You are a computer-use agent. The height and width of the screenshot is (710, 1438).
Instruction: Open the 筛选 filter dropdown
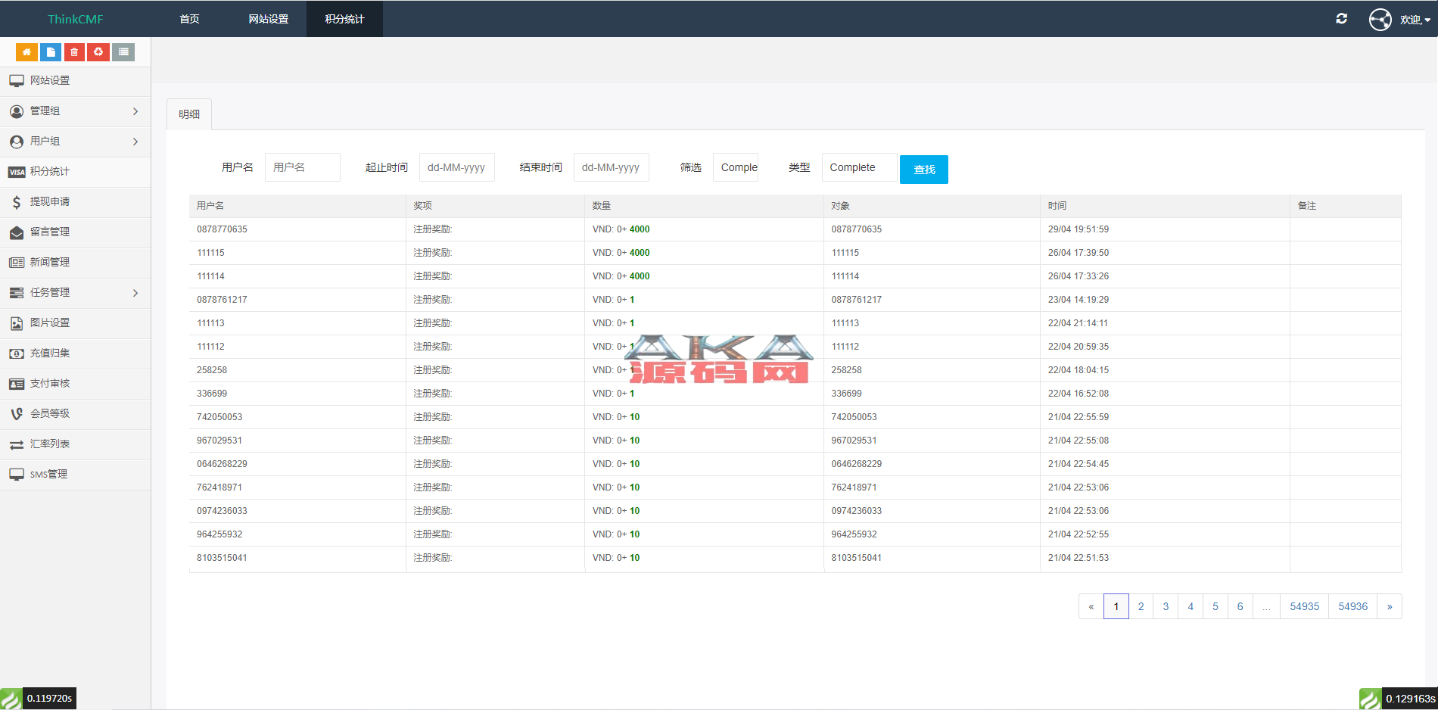736,168
